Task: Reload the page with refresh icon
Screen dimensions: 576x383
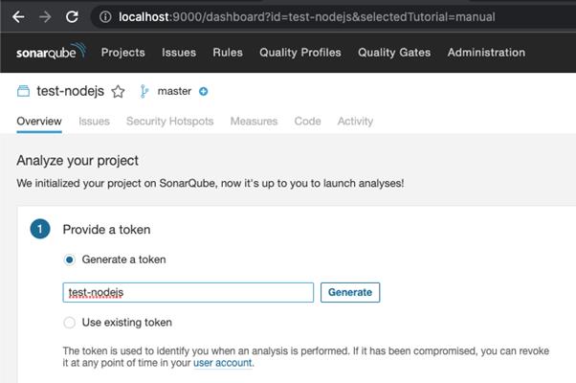Action: [72, 16]
